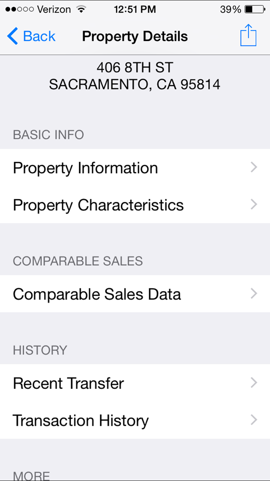Tap the blue back chevron icon
Screen dimensions: 270x481
(x=12, y=36)
